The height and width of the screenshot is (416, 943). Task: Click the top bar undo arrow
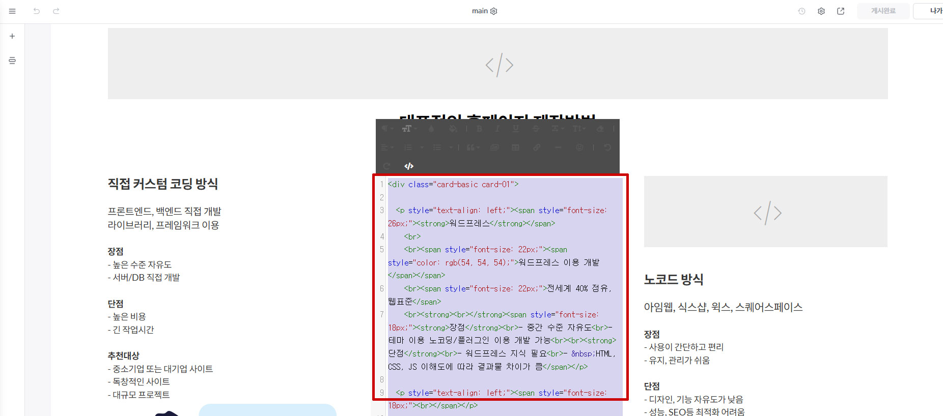[x=37, y=11]
